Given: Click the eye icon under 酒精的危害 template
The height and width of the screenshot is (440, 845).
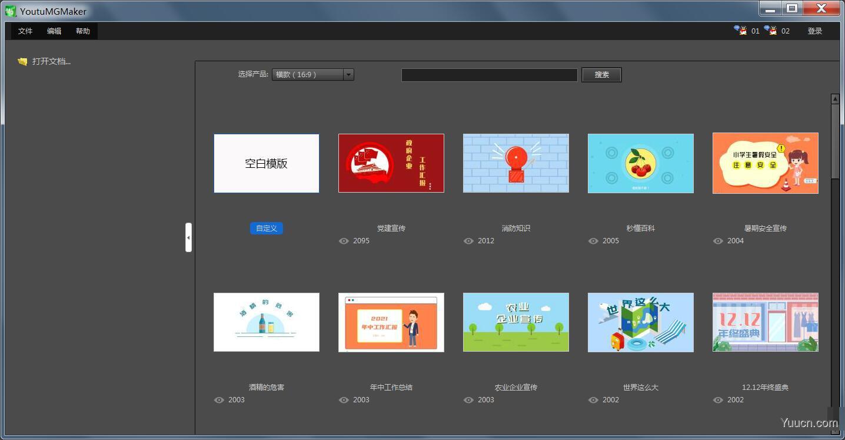Looking at the screenshot, I should [219, 400].
